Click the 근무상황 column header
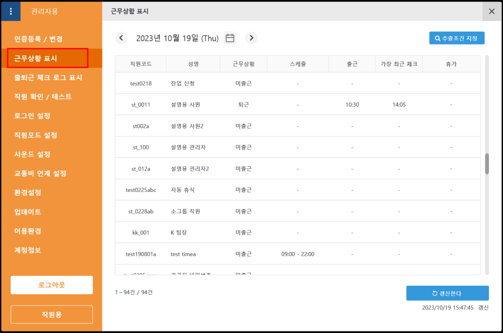Viewport: 503px width, 333px height. pyautogui.click(x=244, y=64)
